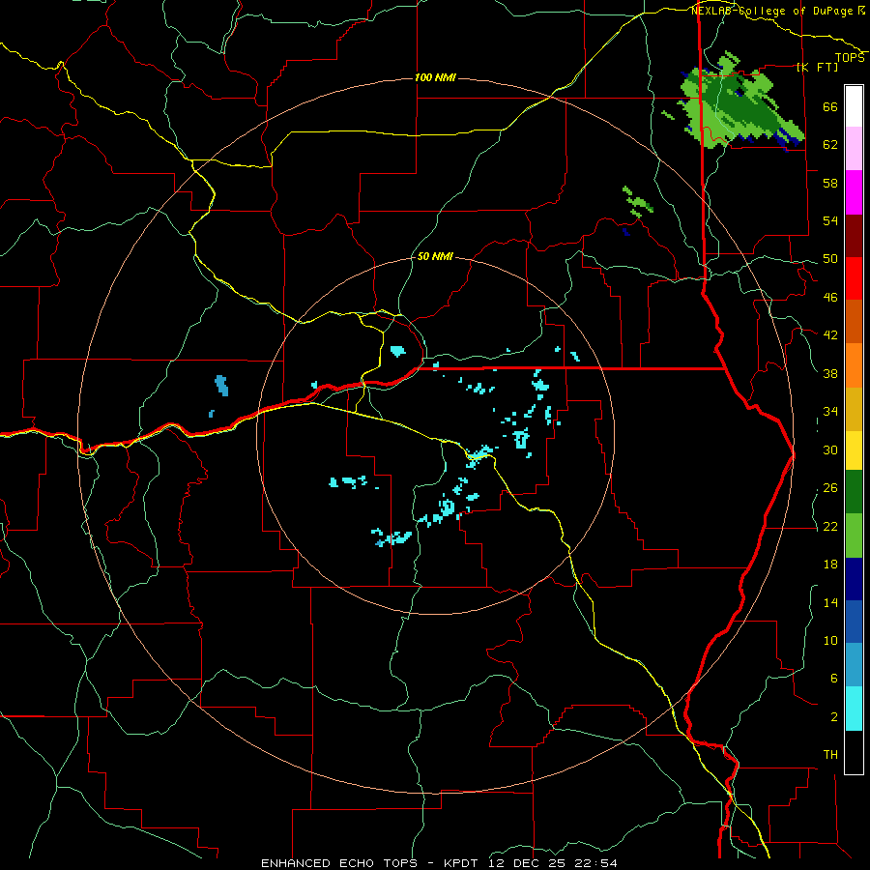
Task: Click the blue echo blob west of the radar
Action: point(221,385)
